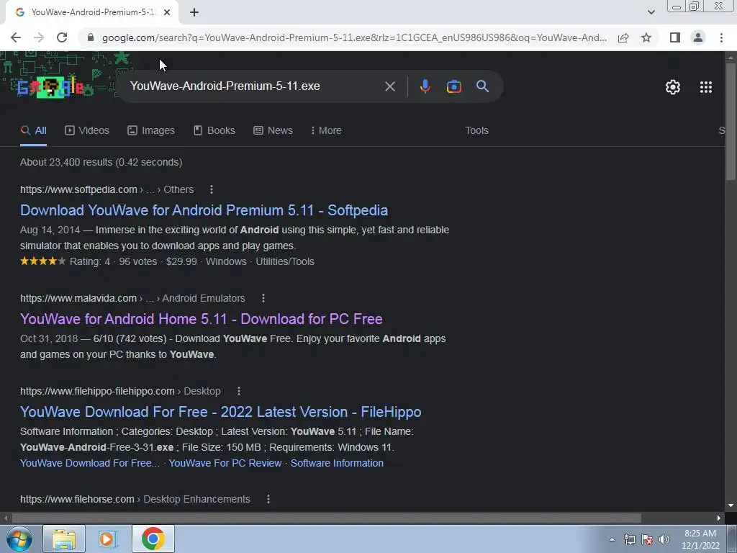The width and height of the screenshot is (737, 553).
Task: Switch to the News tab
Action: [273, 131]
